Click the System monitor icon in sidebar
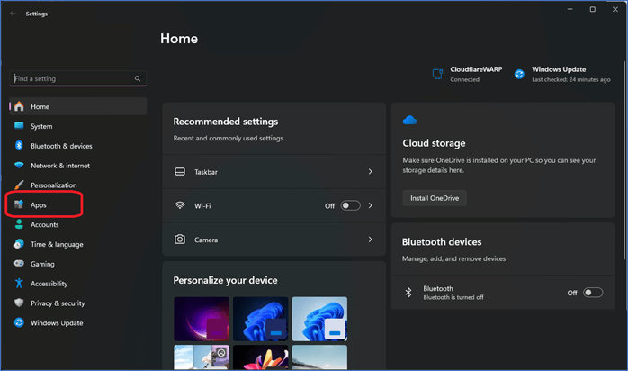The height and width of the screenshot is (371, 628). pos(19,126)
